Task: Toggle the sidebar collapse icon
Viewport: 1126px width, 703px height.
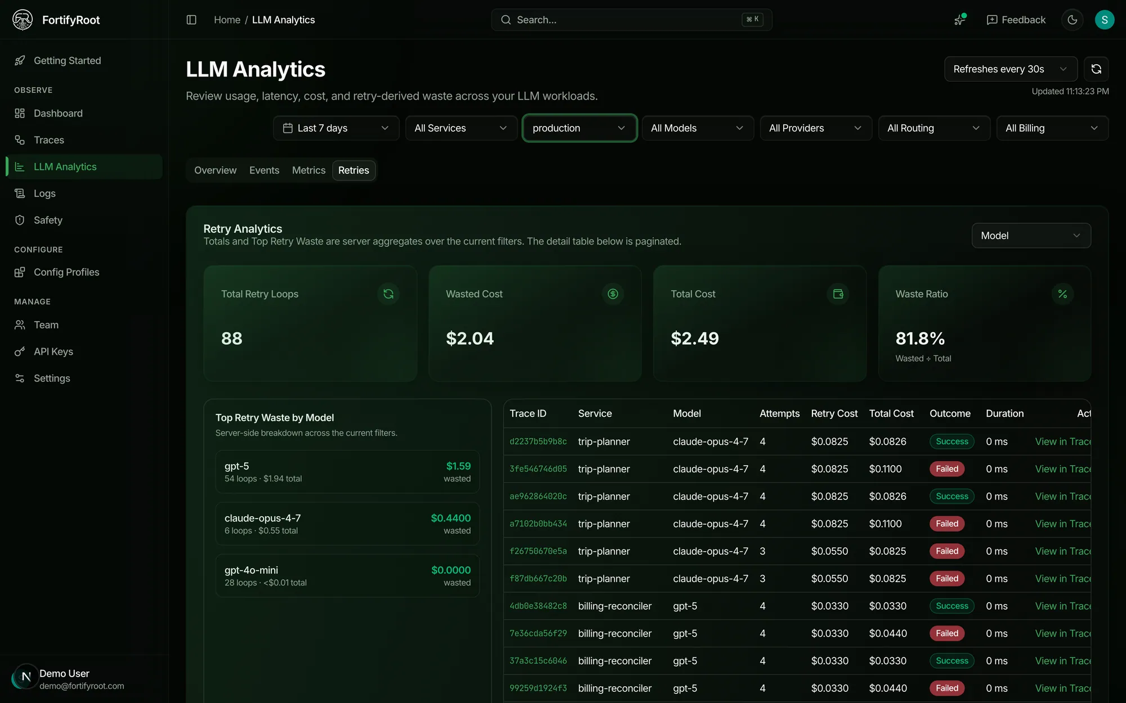Action: point(191,20)
